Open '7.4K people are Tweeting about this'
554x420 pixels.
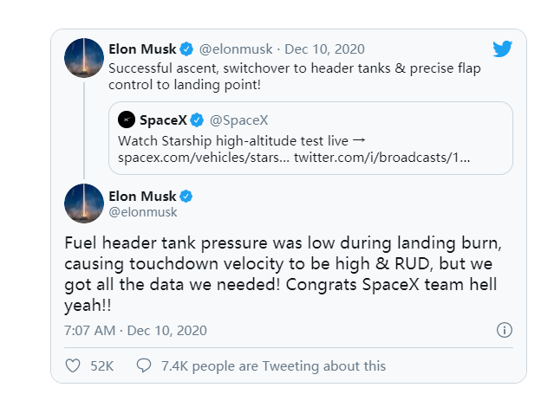273,366
